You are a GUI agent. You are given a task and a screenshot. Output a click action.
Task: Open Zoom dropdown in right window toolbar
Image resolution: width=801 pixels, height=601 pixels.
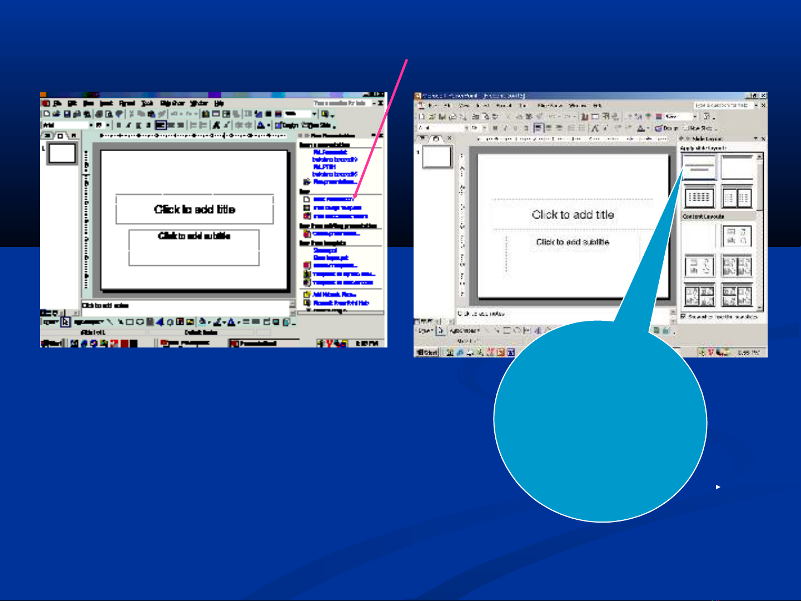click(694, 117)
